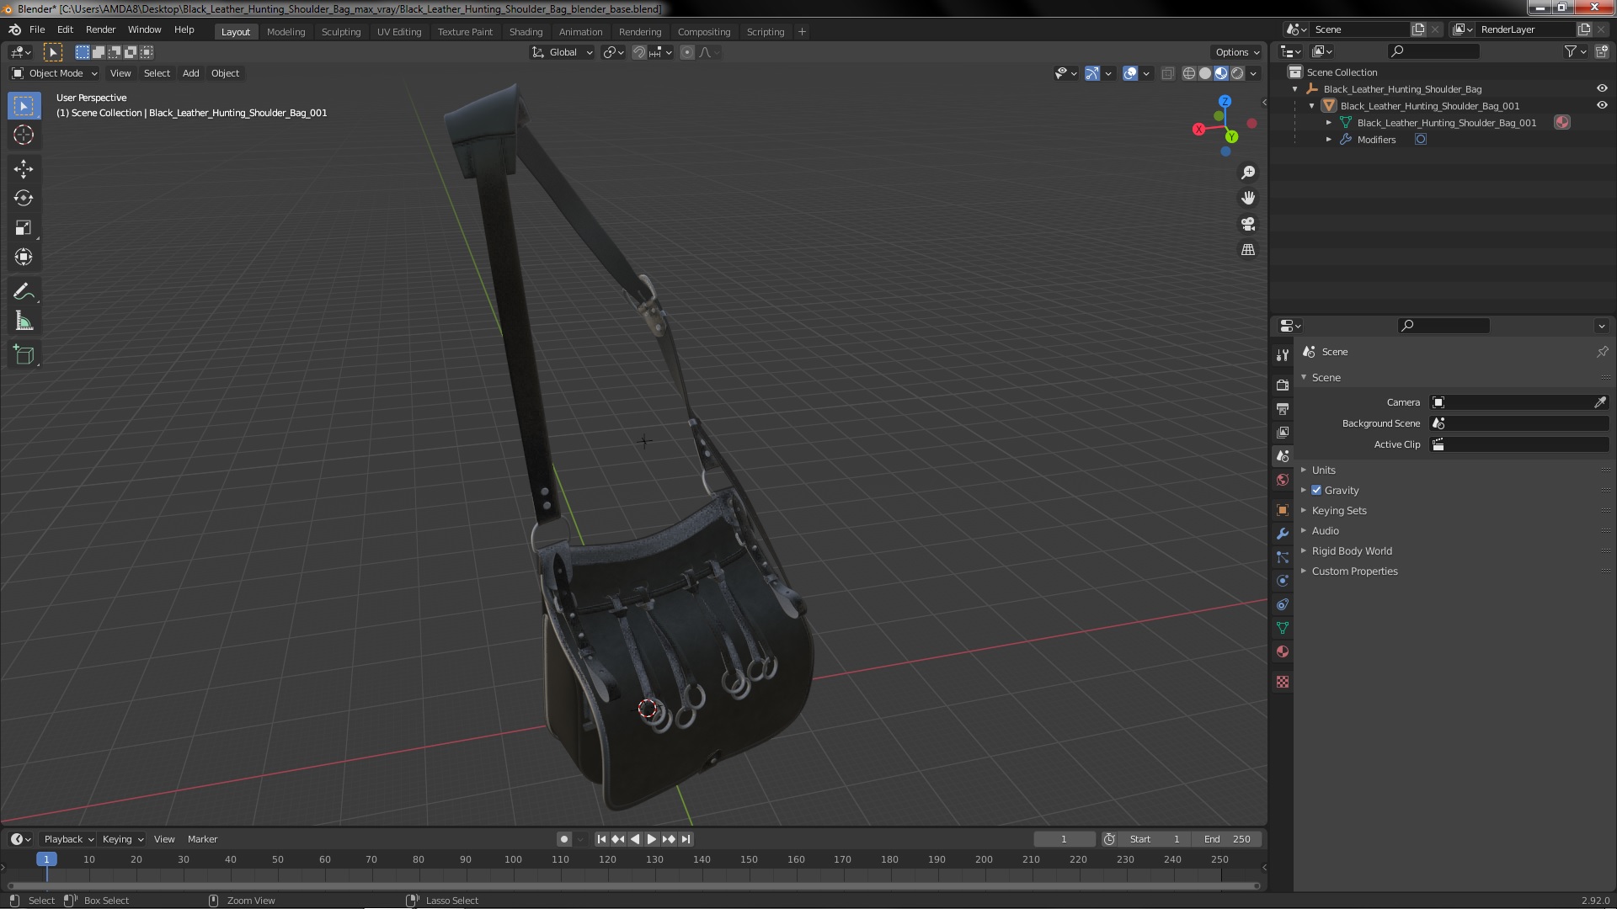Image resolution: width=1617 pixels, height=909 pixels.
Task: Open the timeline Playback menu
Action: pos(68,839)
